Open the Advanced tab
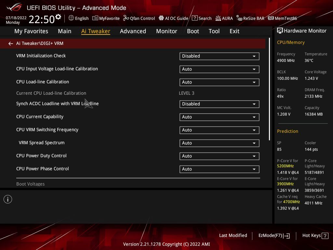This screenshot has height=250, width=333. (133, 31)
